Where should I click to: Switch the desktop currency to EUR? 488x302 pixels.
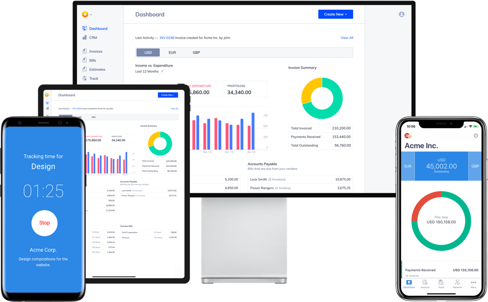coord(172,52)
